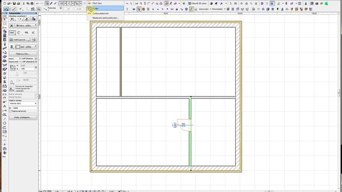Select 'Zaokrouhlení' item in popup menu
The image size is (342, 192).
tap(106, 13)
